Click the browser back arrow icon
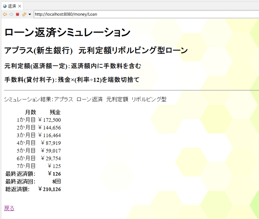The height and width of the screenshot is (219, 259). [x=5, y=14]
